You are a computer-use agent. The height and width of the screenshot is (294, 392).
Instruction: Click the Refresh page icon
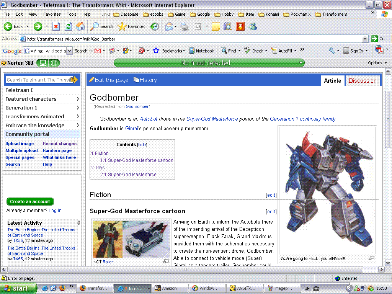tap(68, 26)
